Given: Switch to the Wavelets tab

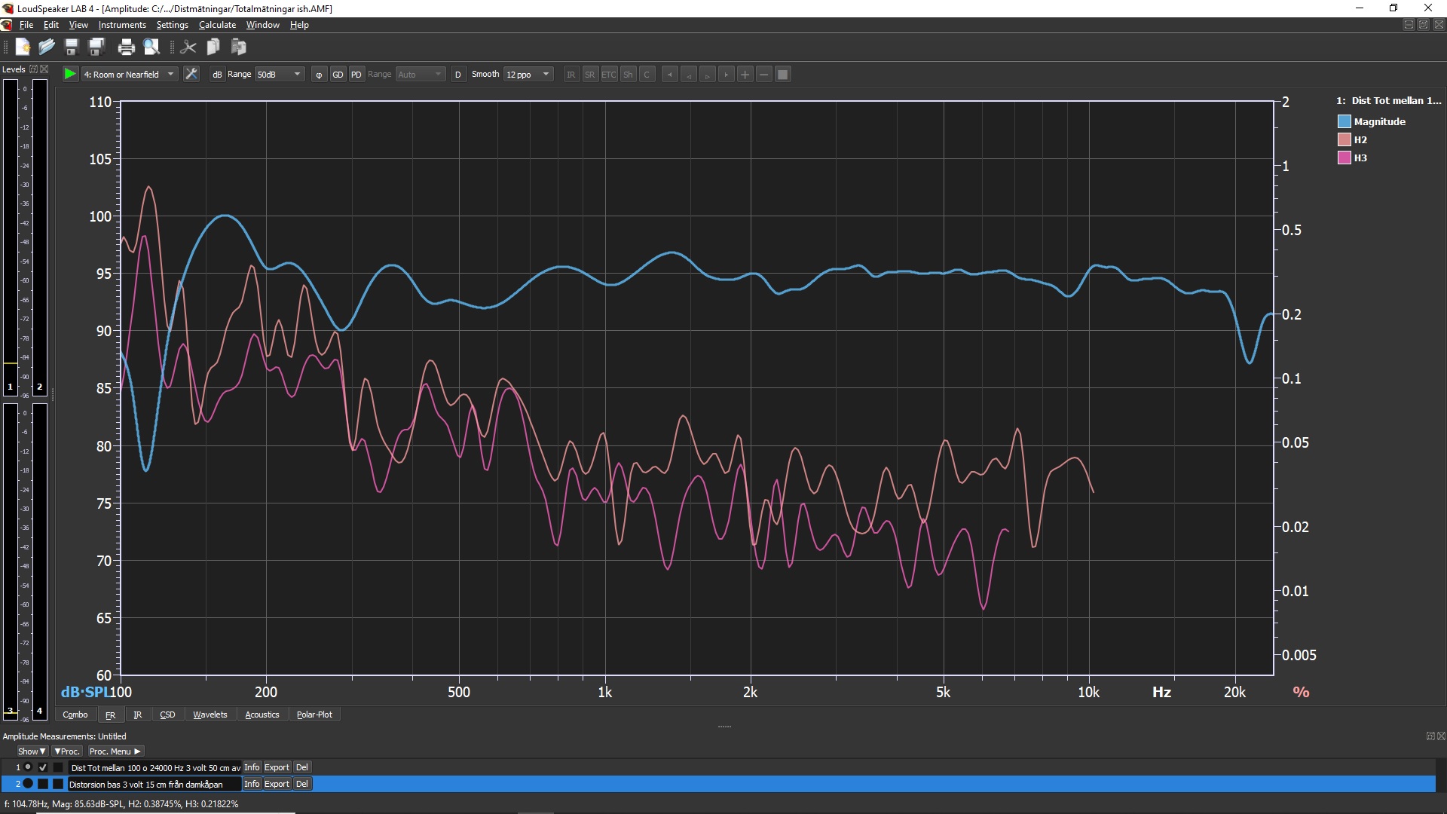Looking at the screenshot, I should point(210,715).
